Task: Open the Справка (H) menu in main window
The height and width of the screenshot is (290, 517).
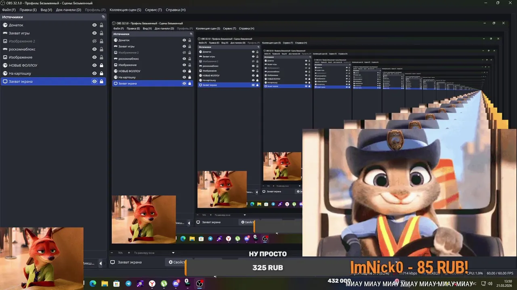Action: 176,10
